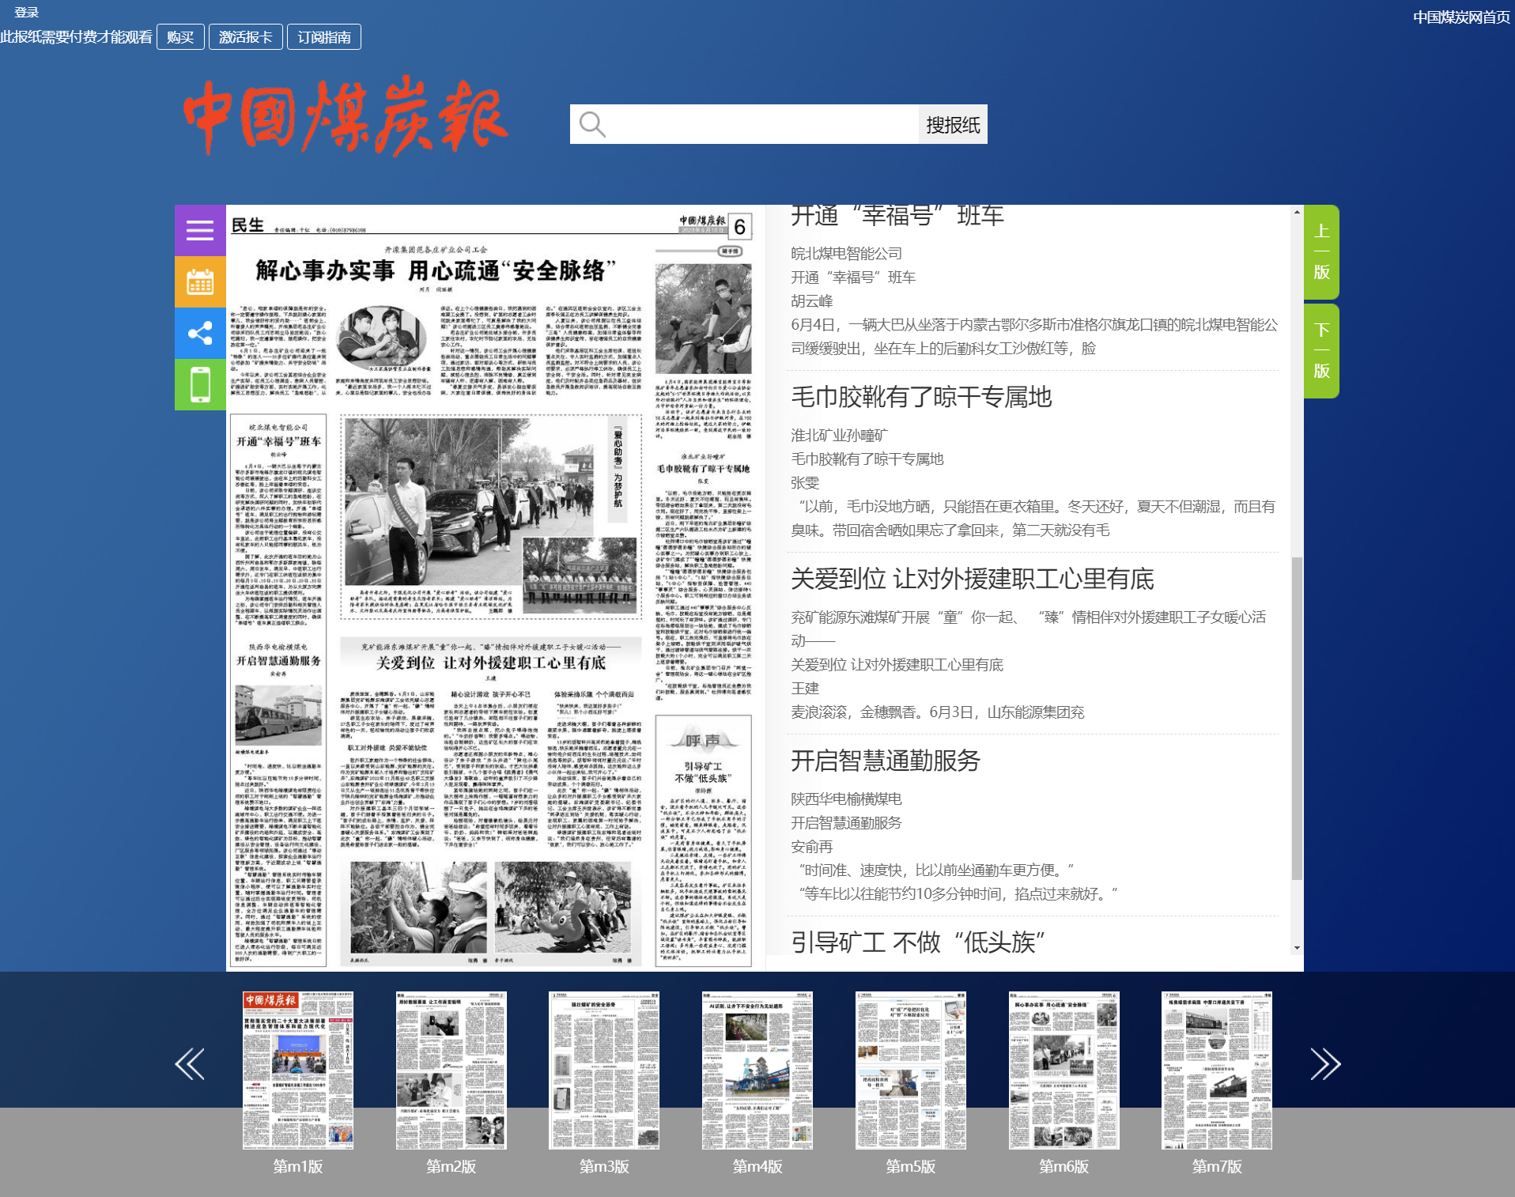Click the right double-arrow thumbnail navigator

click(1325, 1063)
